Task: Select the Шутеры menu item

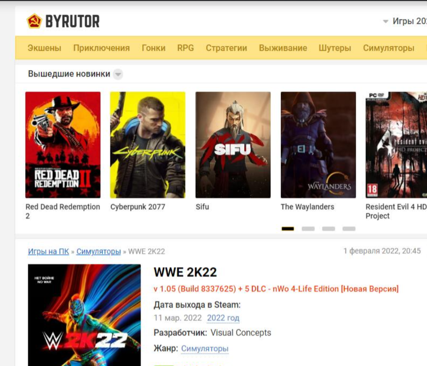Action: click(x=335, y=48)
